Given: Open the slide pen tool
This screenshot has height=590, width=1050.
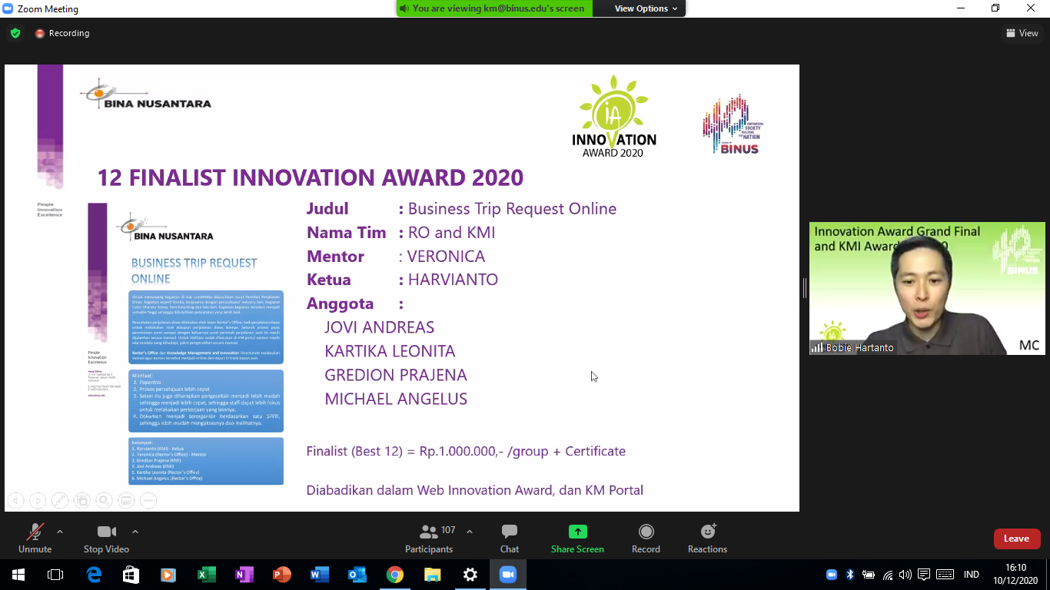Looking at the screenshot, I should (x=60, y=501).
